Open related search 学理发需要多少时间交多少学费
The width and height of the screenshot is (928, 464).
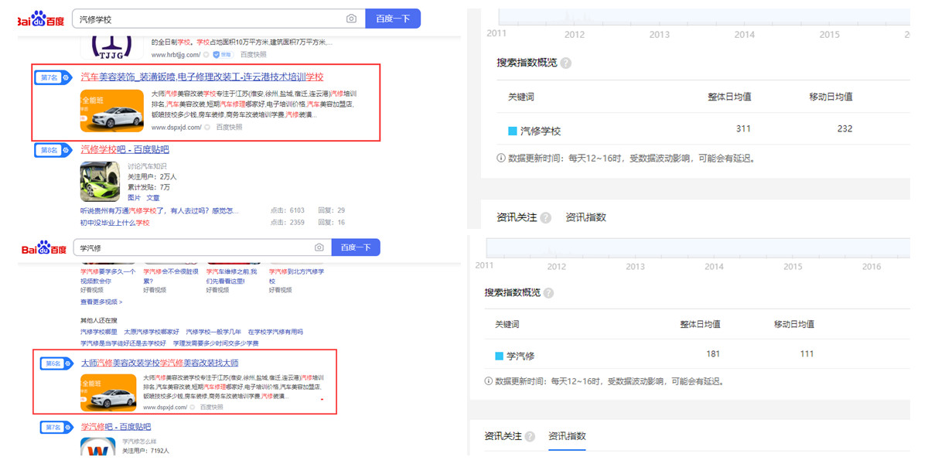216,343
